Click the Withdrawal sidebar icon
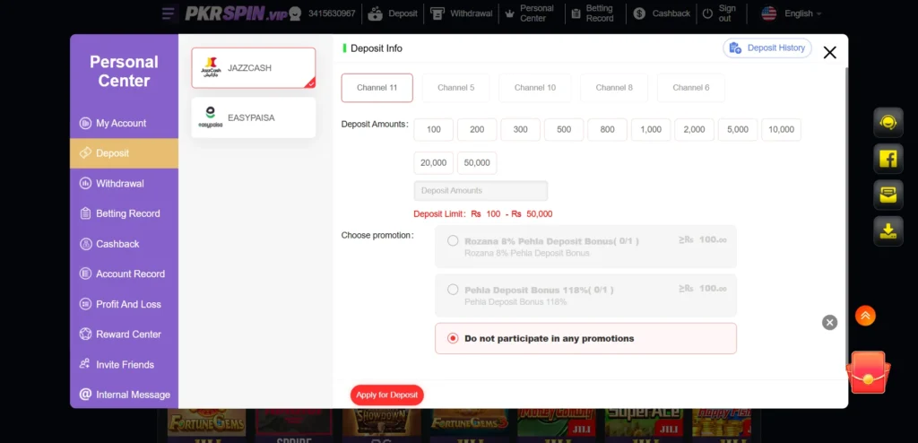The height and width of the screenshot is (443, 918). [85, 184]
